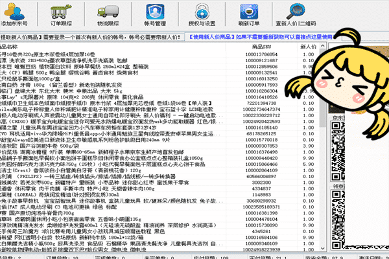Viewport: 389px width, 259px height.
Task: Select SKU cell 100009340109
Action: (261, 243)
